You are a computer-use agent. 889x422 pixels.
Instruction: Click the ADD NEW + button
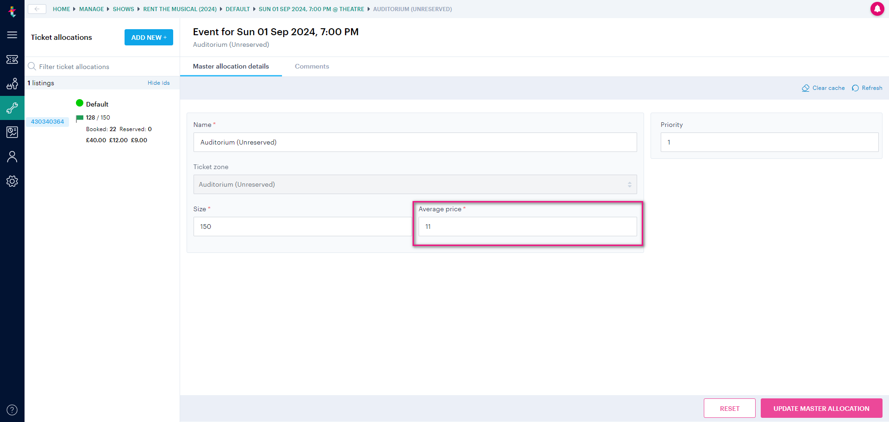click(x=149, y=37)
